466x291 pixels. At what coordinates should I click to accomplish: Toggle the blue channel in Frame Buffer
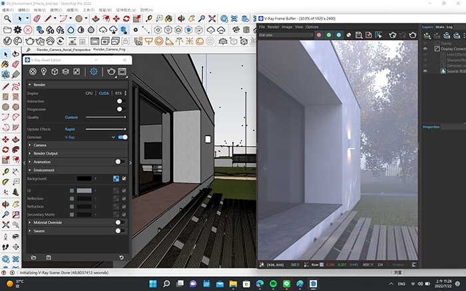[339, 35]
